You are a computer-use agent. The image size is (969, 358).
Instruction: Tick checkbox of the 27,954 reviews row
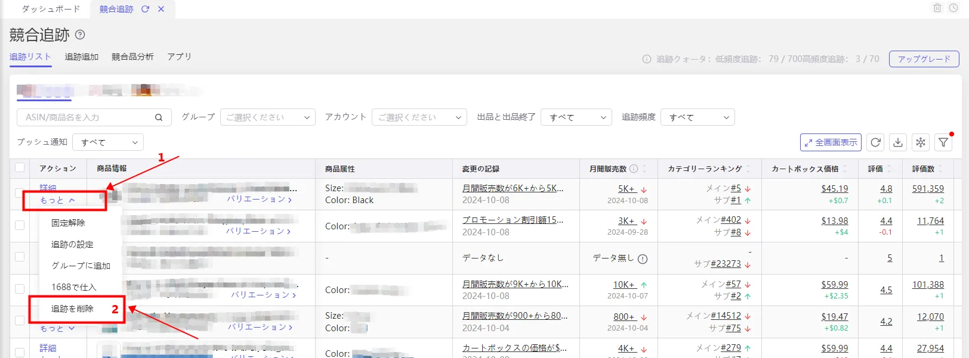[20, 352]
